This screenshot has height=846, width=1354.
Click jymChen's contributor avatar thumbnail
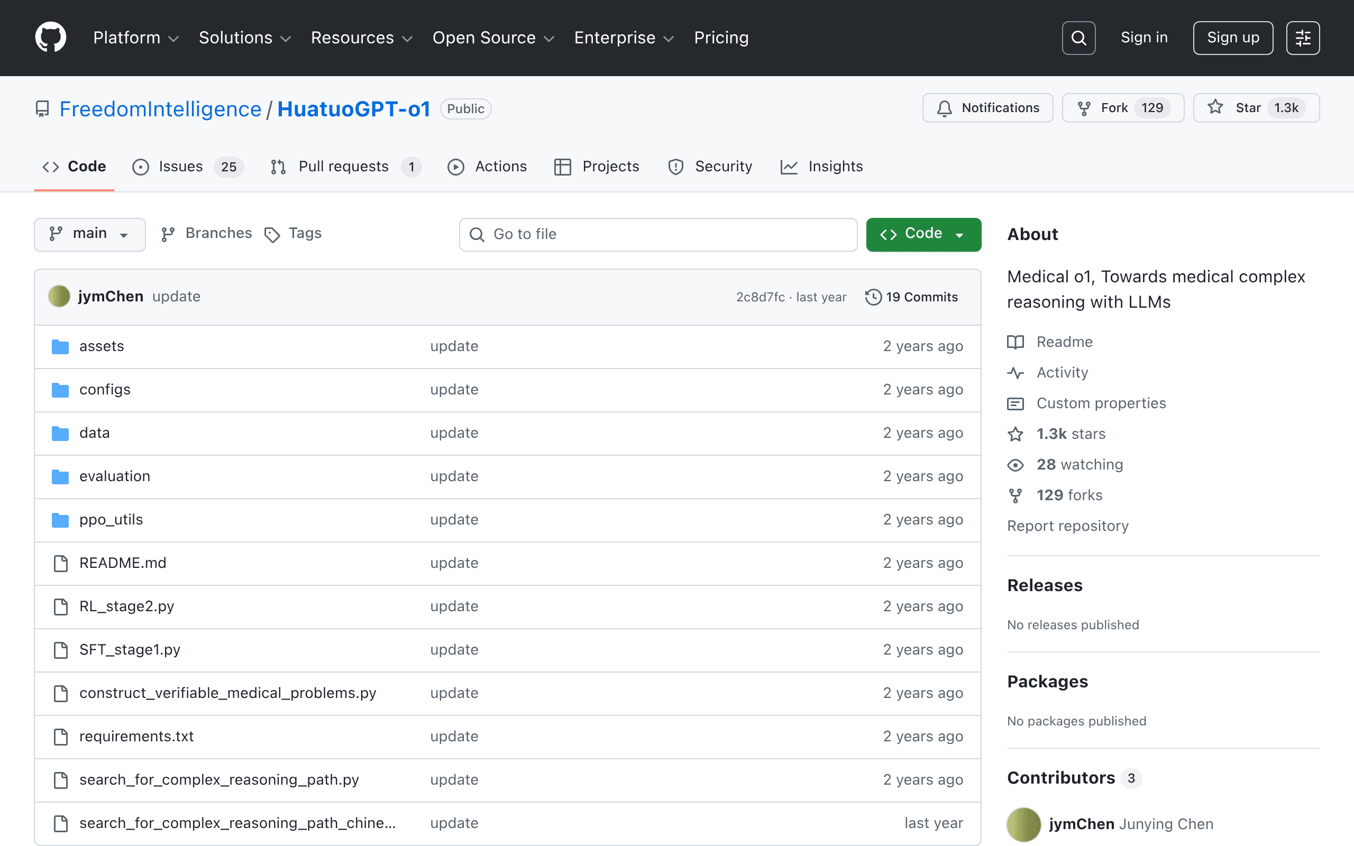coord(1023,825)
